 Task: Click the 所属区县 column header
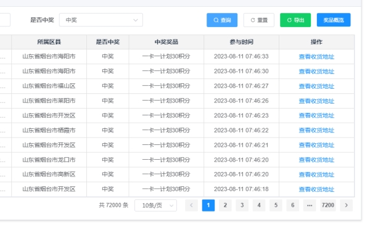[x=49, y=42]
